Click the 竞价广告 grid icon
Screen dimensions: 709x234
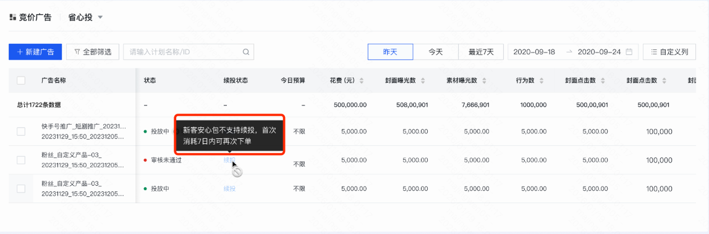[x=12, y=18]
